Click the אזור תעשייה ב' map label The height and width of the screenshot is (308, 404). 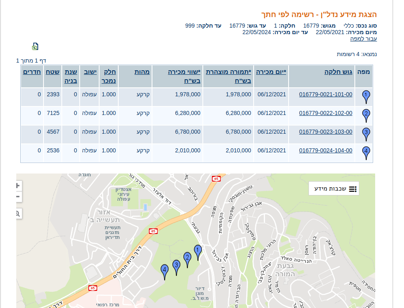104,216
